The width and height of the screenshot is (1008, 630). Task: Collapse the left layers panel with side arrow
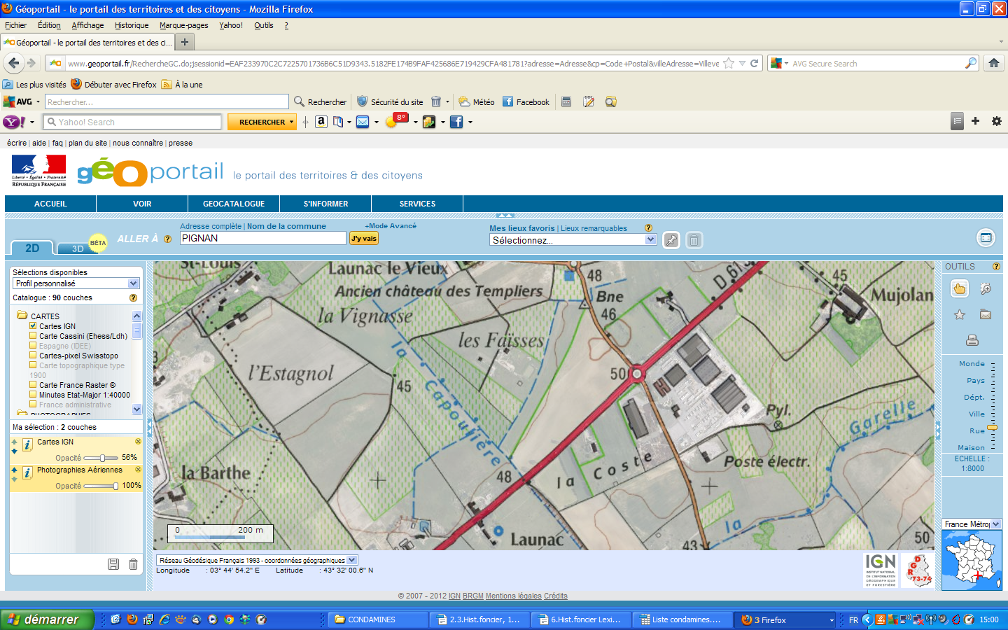[x=149, y=428]
